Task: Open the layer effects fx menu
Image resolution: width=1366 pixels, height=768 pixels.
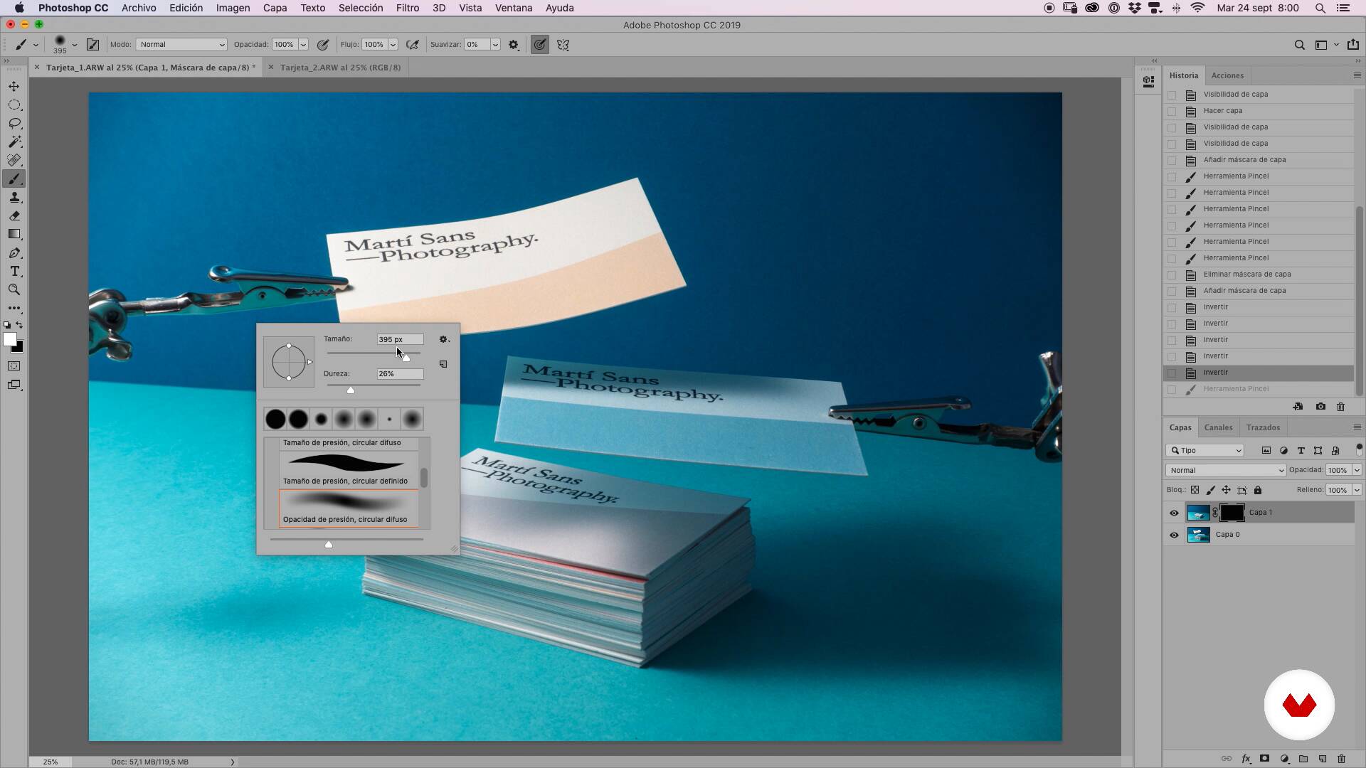Action: (x=1246, y=759)
